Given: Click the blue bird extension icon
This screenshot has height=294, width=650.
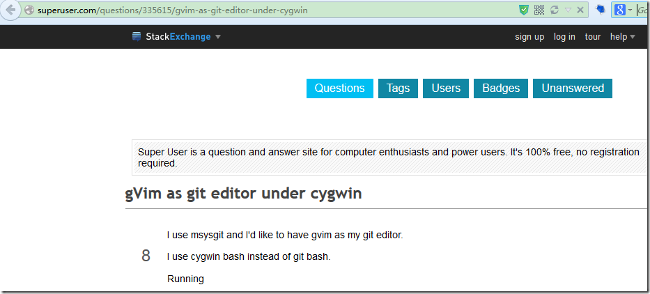Looking at the screenshot, I should pyautogui.click(x=601, y=10).
